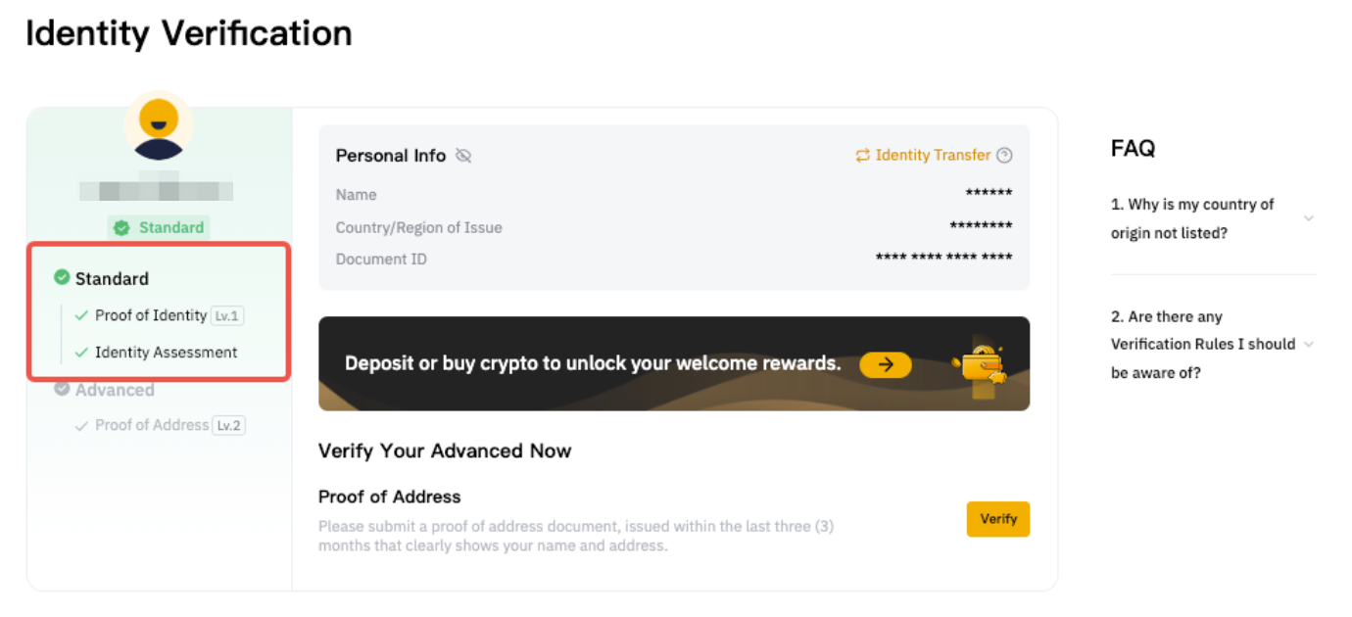Expand the country of origin FAQ chevron
1352x617 pixels.
tap(1309, 218)
